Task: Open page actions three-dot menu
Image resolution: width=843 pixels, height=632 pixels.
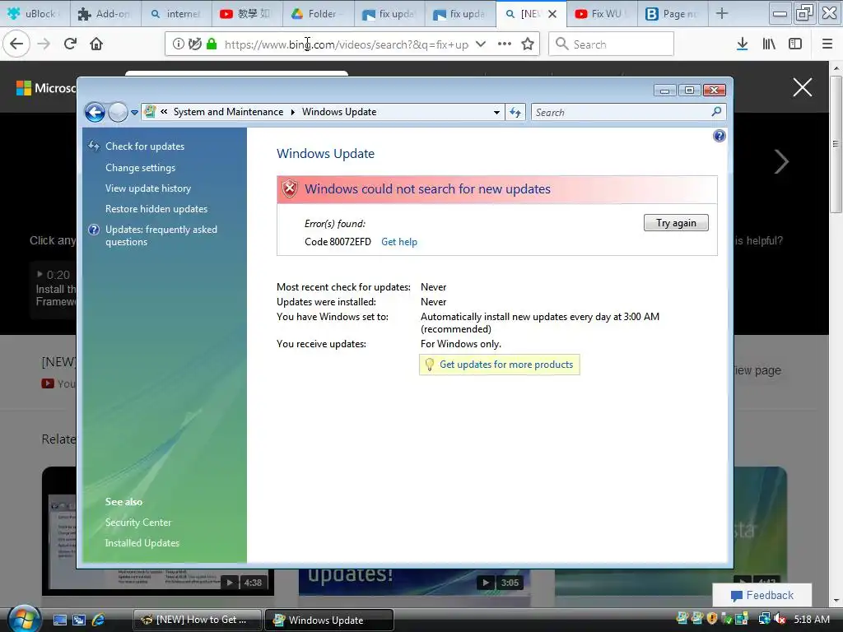Action: tap(505, 44)
